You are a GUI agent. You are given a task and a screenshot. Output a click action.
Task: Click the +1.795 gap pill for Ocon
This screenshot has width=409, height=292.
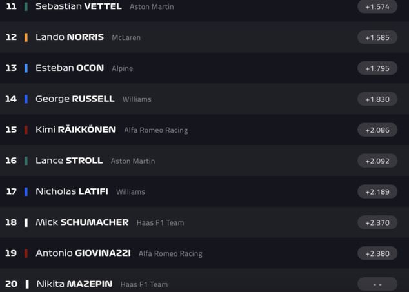click(377, 68)
